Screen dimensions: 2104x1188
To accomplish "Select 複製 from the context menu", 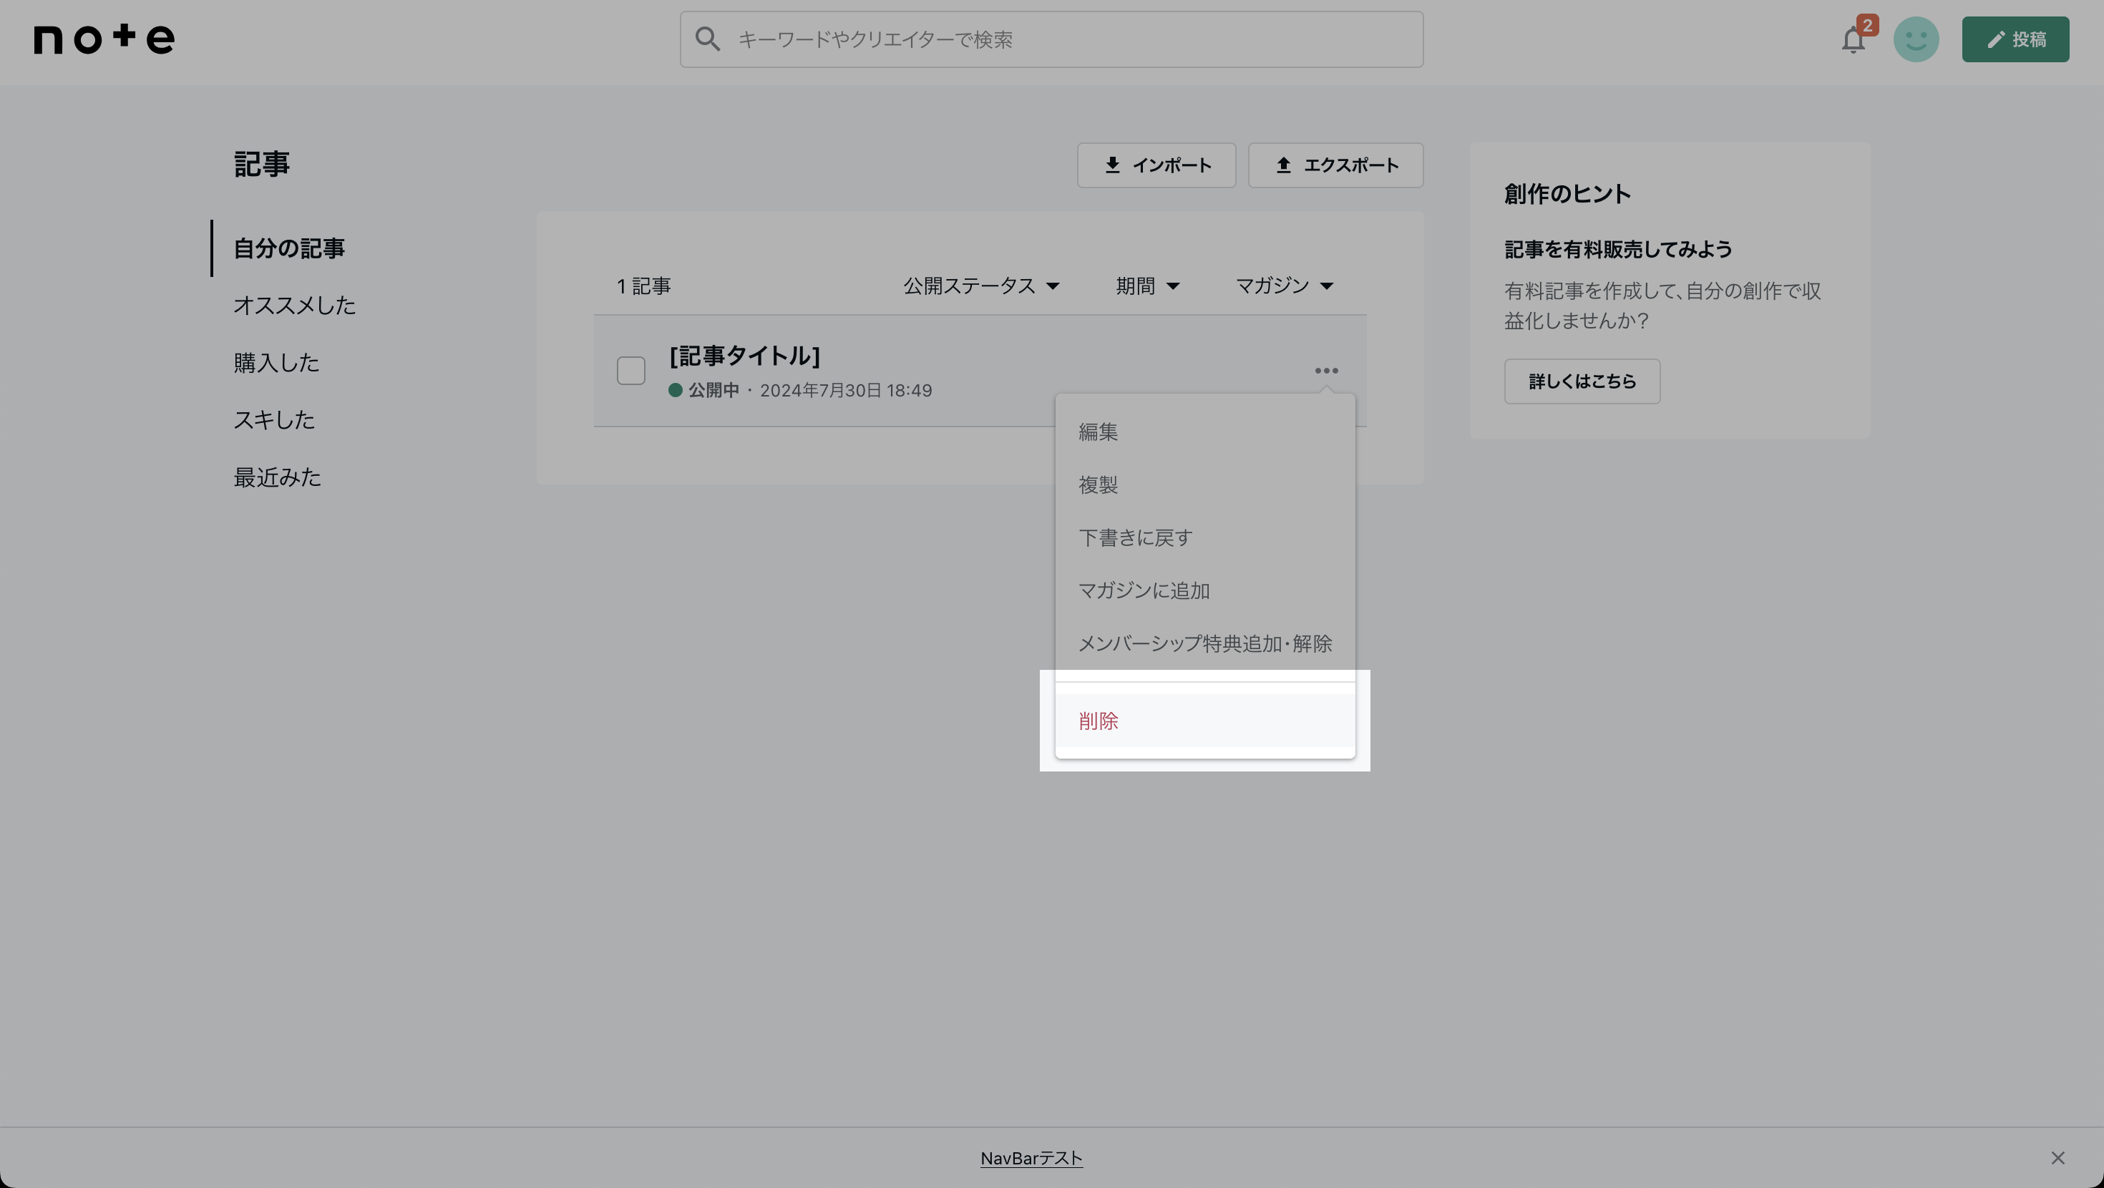I will [1204, 485].
